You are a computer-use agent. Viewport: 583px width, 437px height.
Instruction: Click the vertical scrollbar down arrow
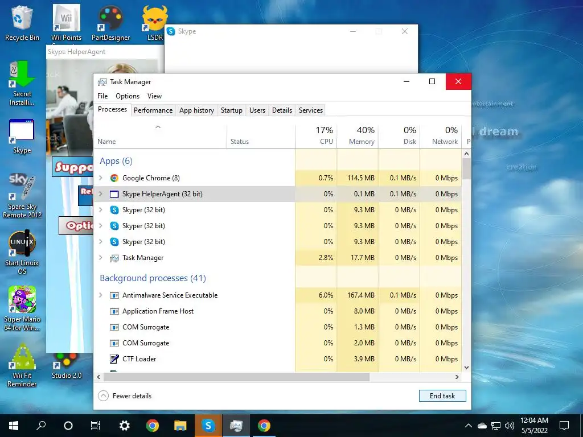[x=467, y=368]
